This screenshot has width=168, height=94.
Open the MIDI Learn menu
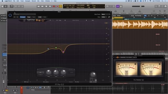27,82
